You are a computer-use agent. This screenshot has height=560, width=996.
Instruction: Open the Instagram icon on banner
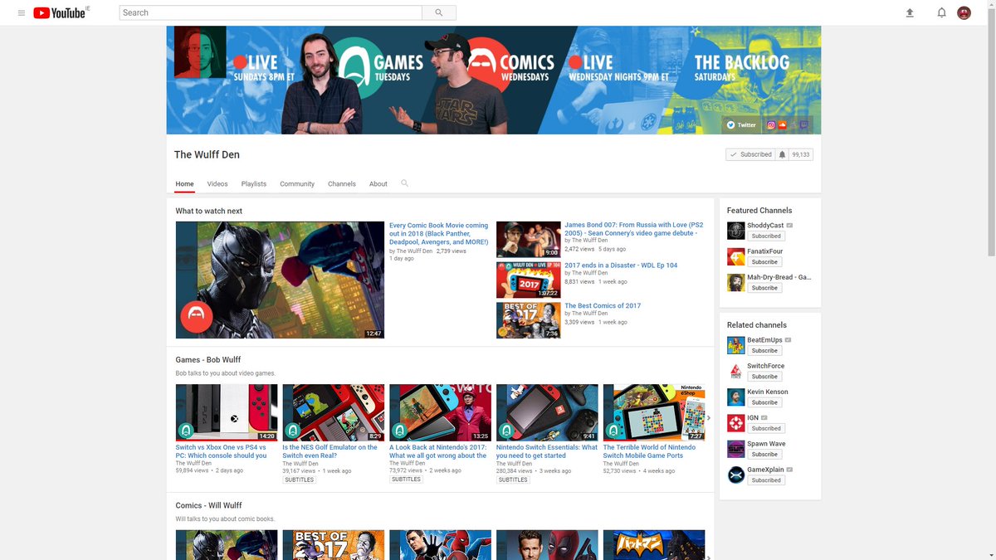click(x=771, y=125)
